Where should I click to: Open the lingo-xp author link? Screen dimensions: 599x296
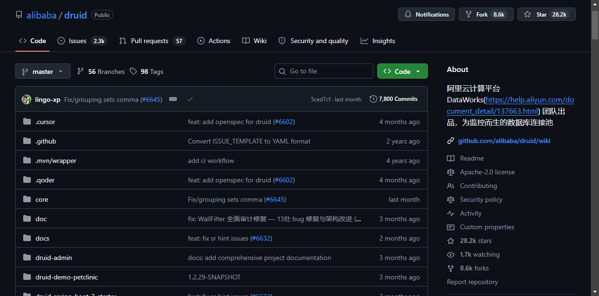(x=47, y=99)
